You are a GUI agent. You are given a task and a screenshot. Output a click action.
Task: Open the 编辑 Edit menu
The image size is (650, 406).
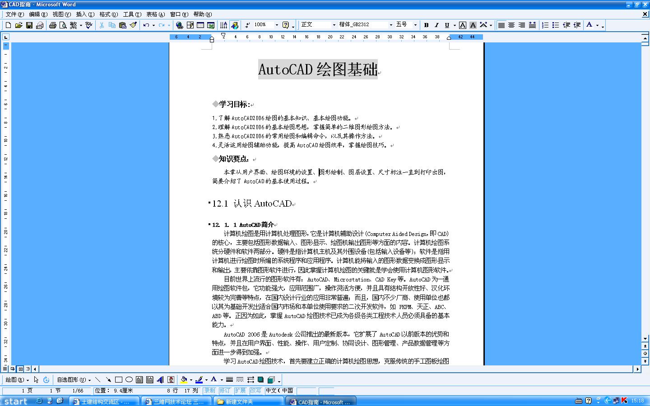point(38,14)
